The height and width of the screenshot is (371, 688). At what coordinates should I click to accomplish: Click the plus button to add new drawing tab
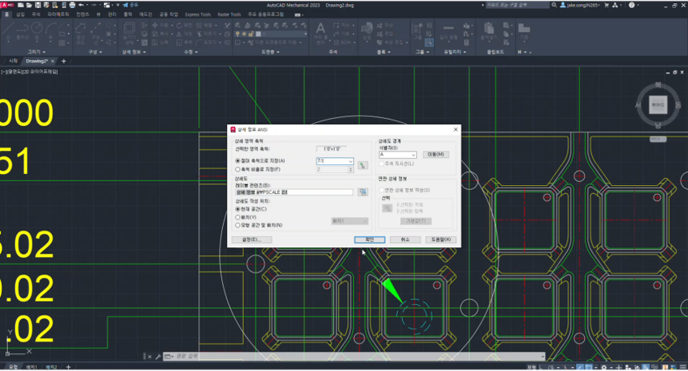tap(64, 61)
